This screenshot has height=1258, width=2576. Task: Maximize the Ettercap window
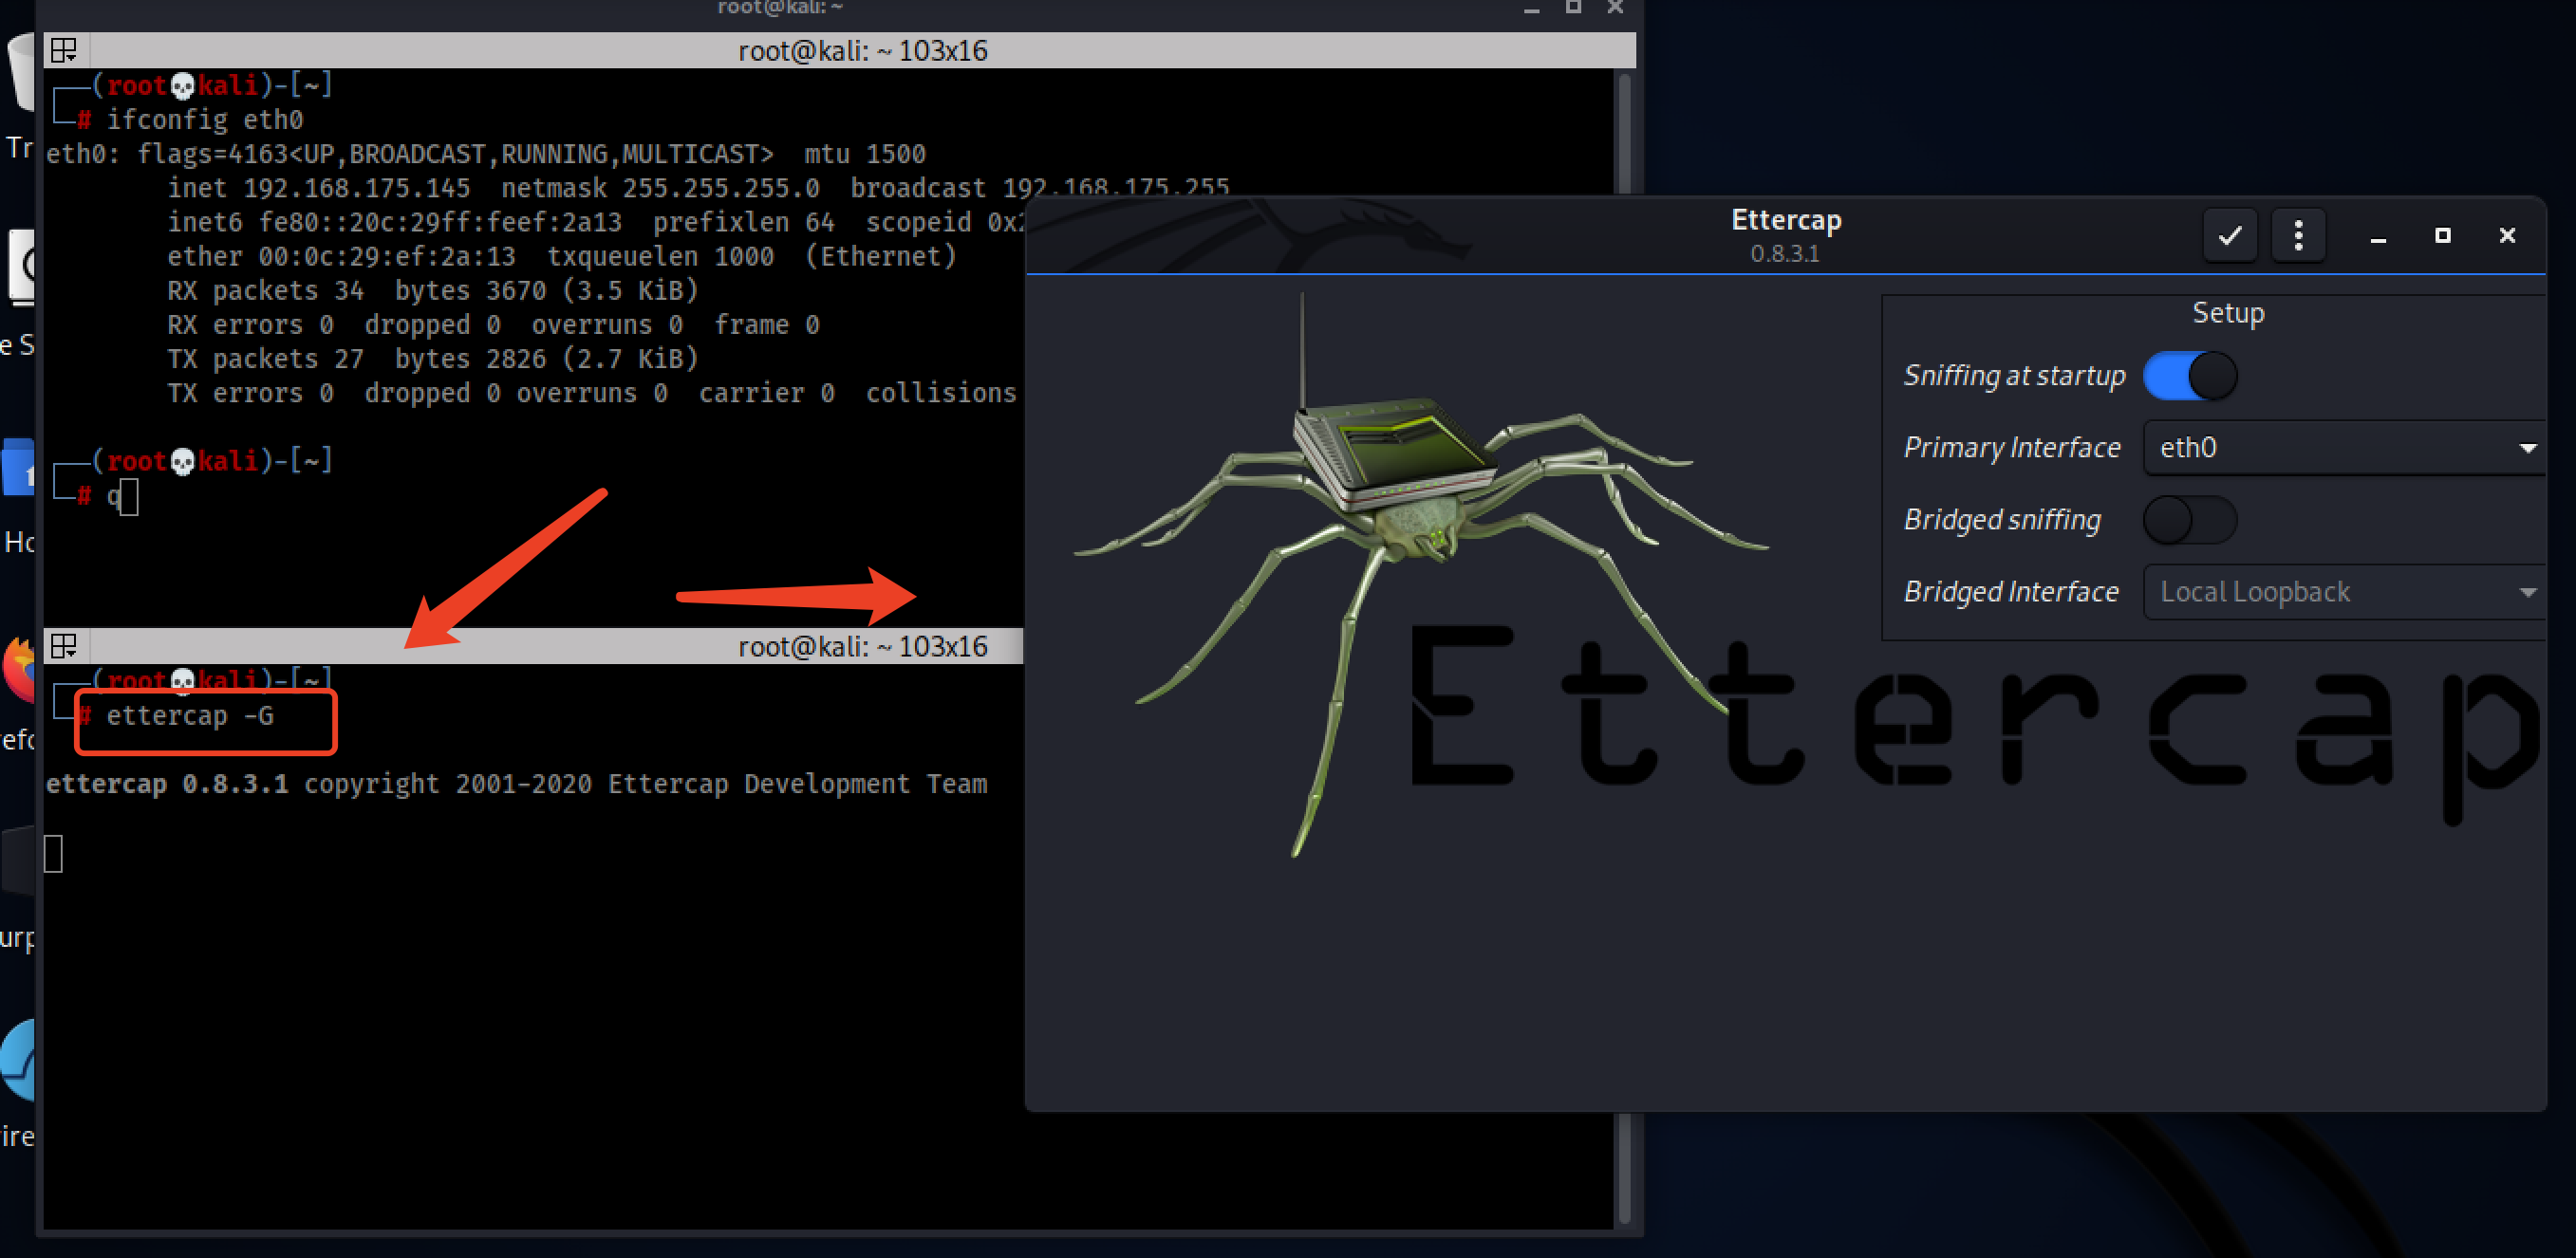[2442, 236]
